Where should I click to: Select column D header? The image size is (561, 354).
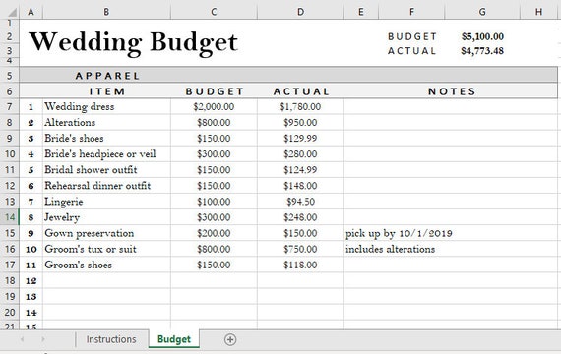click(300, 12)
